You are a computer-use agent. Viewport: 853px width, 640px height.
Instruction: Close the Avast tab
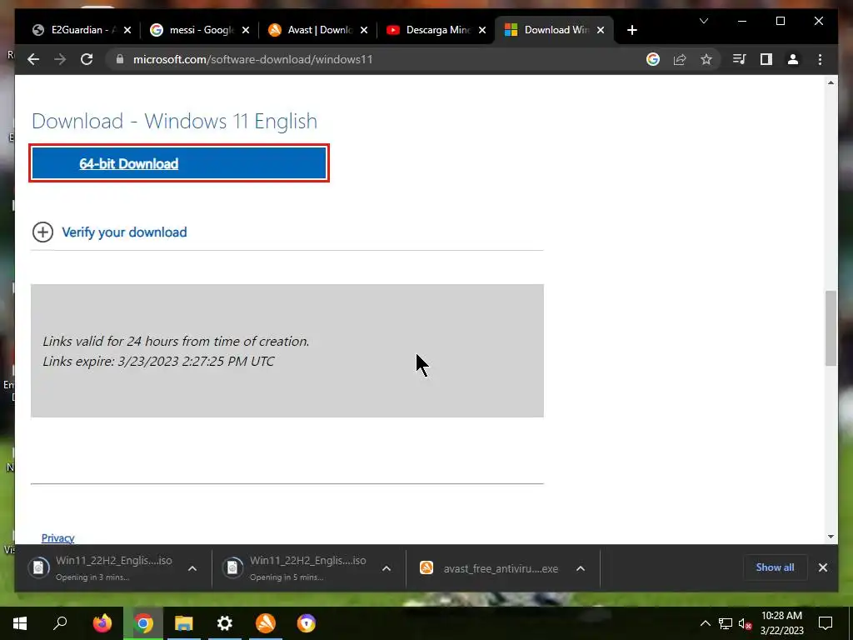(364, 30)
